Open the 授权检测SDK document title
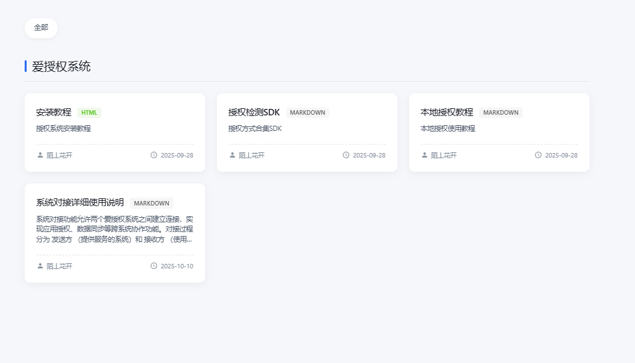This screenshot has width=635, height=363. [254, 112]
